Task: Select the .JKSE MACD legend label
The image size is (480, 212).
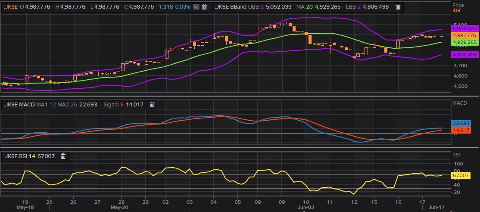Action: point(19,105)
